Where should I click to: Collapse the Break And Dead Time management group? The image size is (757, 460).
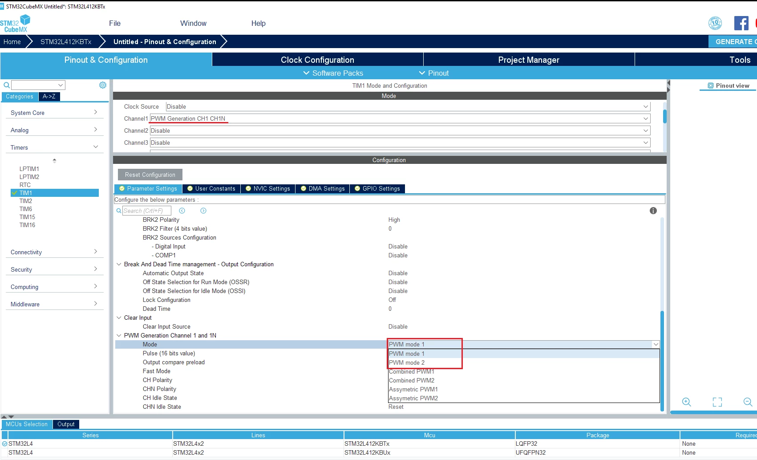click(119, 264)
